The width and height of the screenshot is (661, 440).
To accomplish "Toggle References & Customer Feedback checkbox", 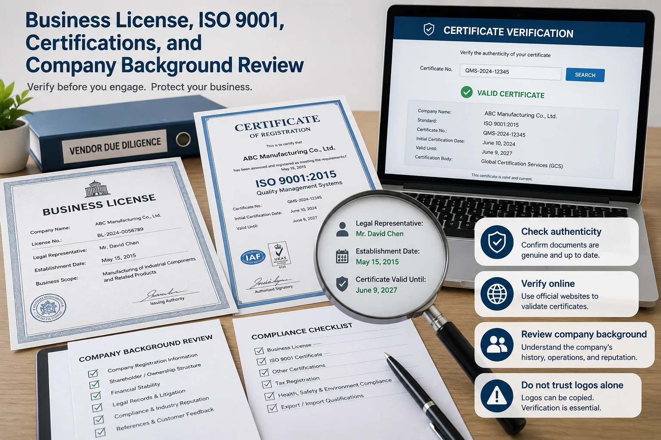I will (100, 432).
